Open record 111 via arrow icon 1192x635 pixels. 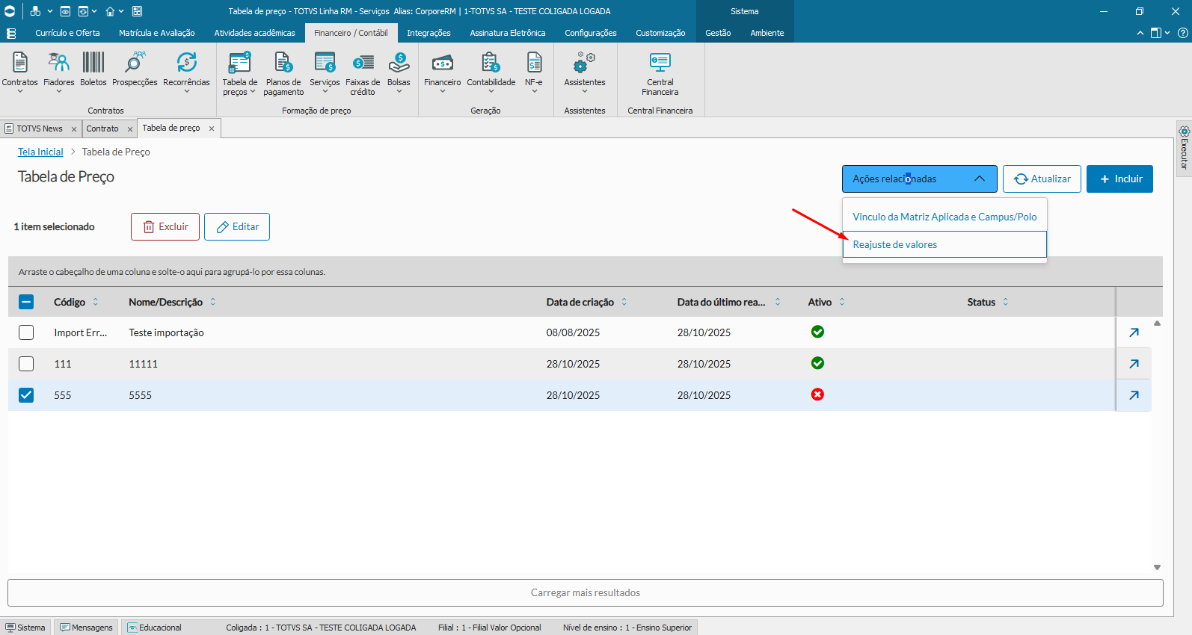tap(1134, 364)
